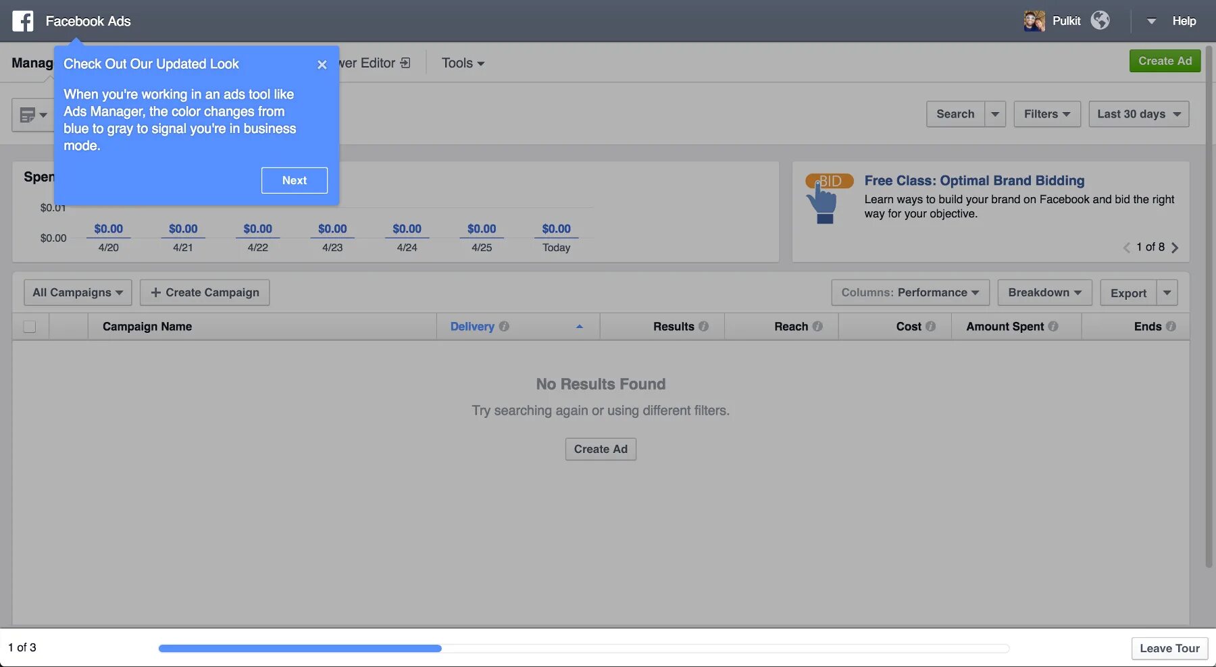The height and width of the screenshot is (667, 1216).
Task: Click the Search button
Action: coord(955,114)
